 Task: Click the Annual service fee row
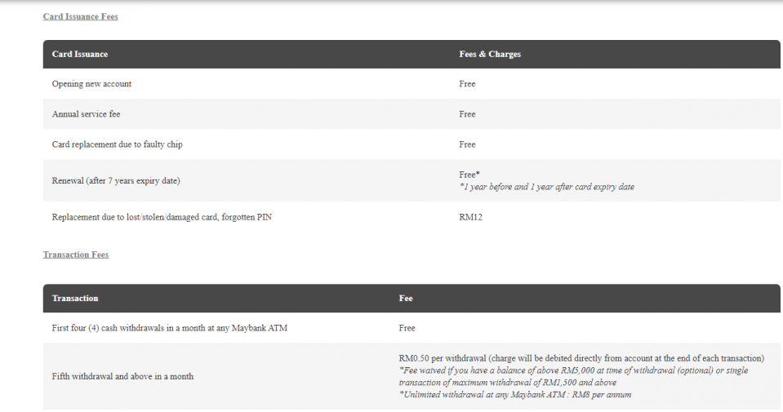point(412,114)
